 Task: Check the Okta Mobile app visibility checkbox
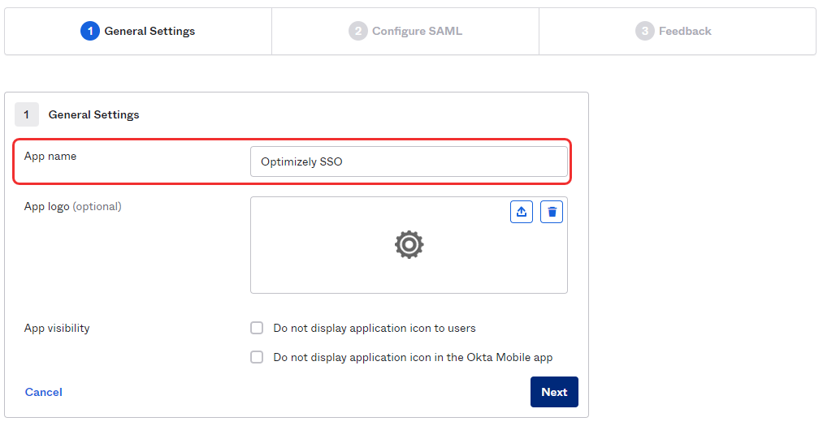click(x=257, y=357)
